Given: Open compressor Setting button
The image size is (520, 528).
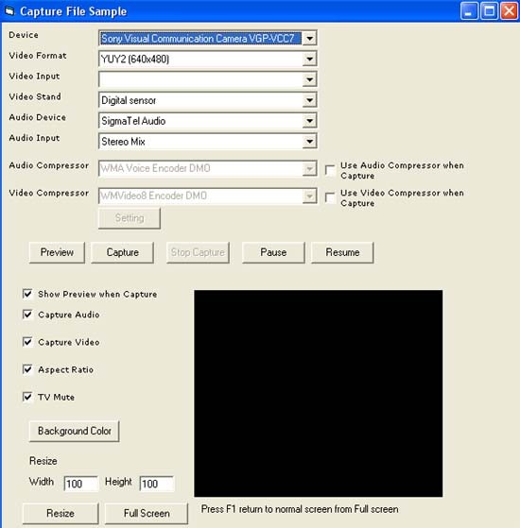Looking at the screenshot, I should pyautogui.click(x=130, y=218).
